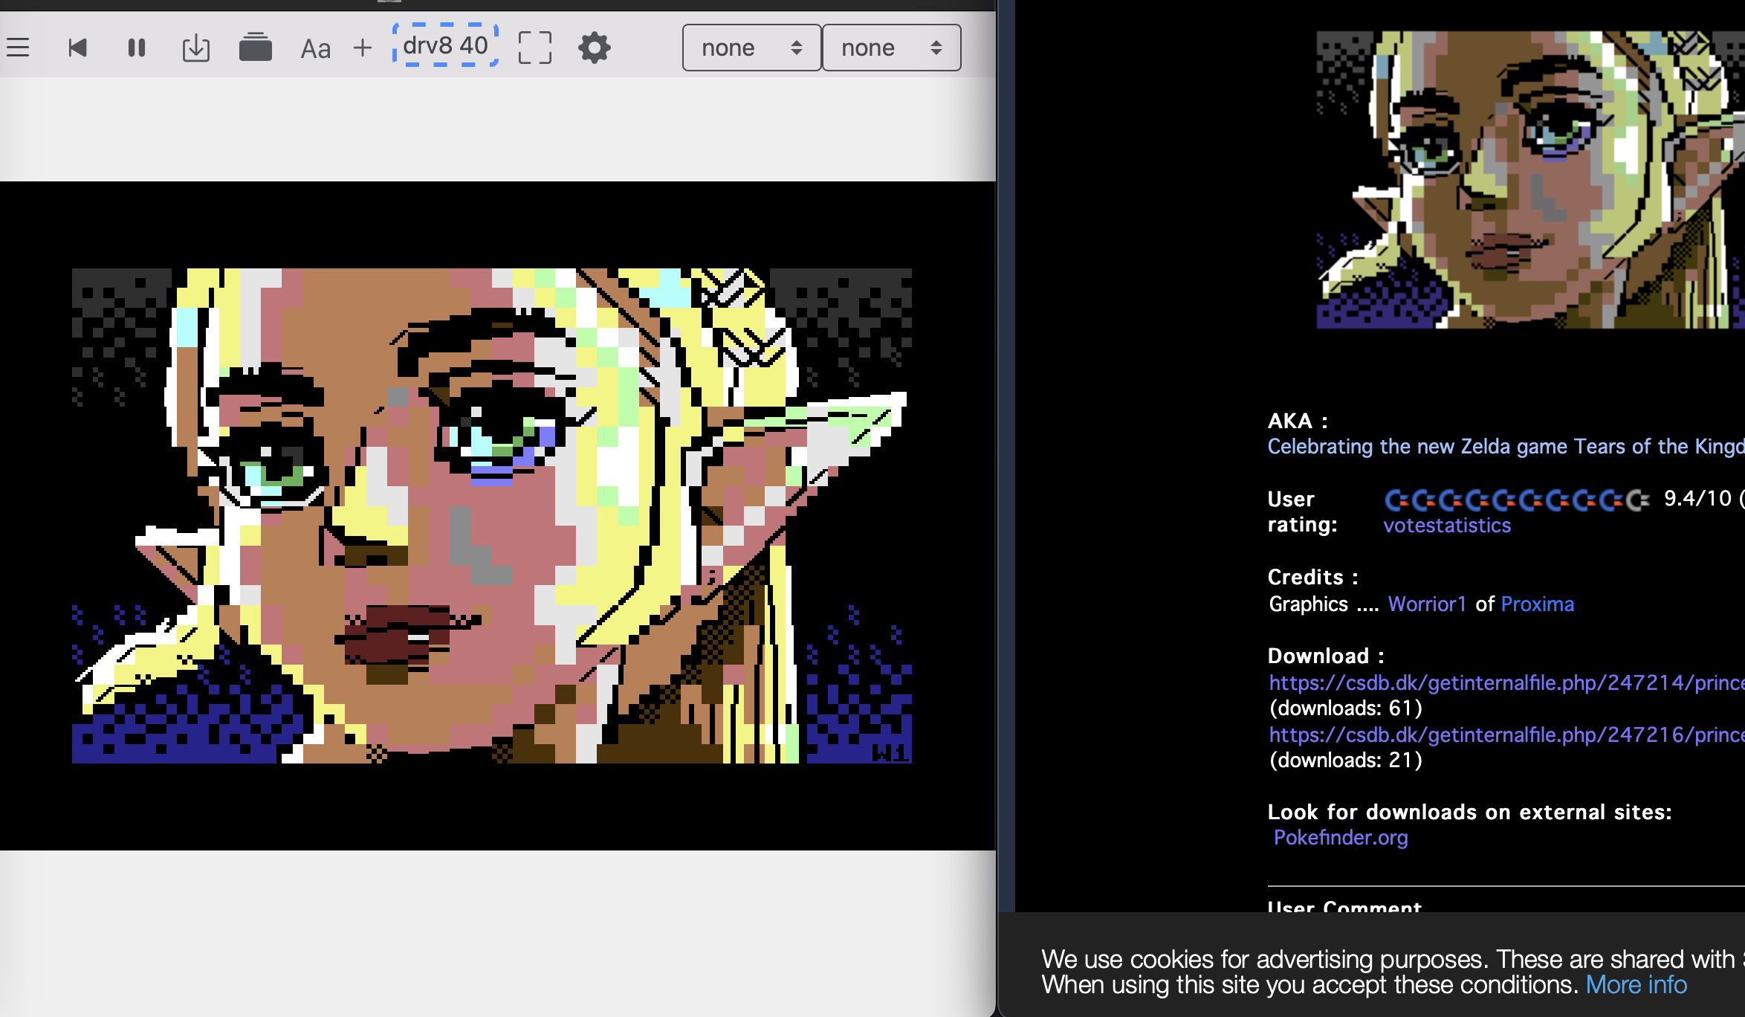Screen dimensions: 1745x1017
Task: Skip back to the start
Action: coord(77,48)
